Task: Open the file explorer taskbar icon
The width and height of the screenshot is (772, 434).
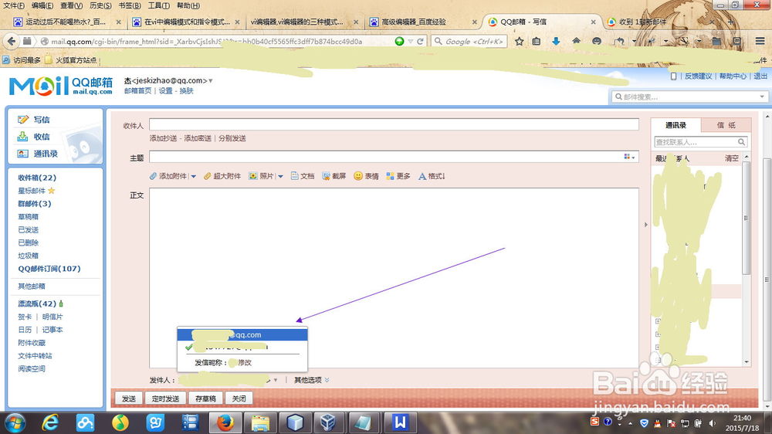Action: [x=260, y=422]
